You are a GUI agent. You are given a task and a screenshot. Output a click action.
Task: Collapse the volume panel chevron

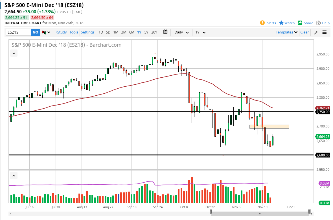pos(14,175)
